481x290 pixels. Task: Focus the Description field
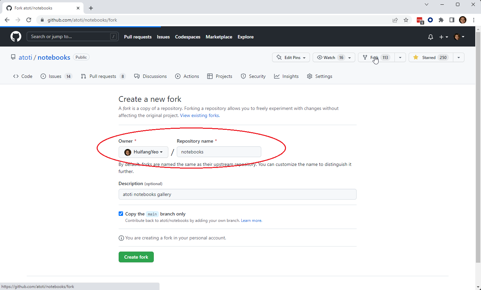[237, 194]
